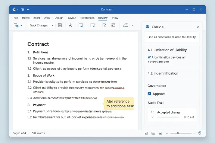Image resolution: width=215 pixels, height=143 pixels.
Task: Select the Governance heading in Claude panel
Action: [157, 86]
